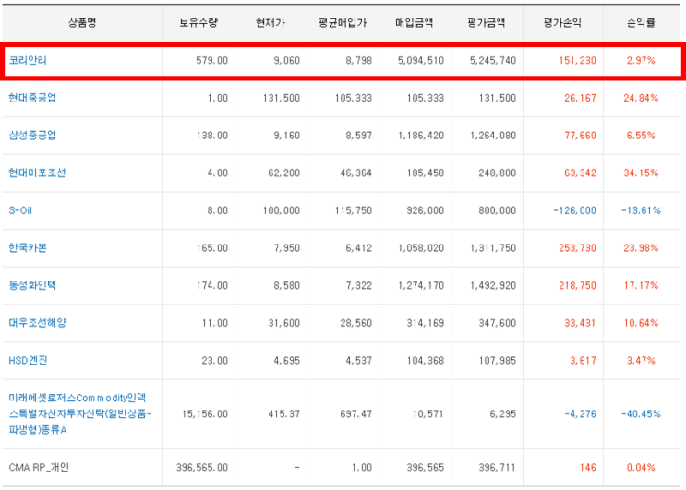Select S-Oil purchase amount 926,000
This screenshot has height=490, width=686.
[x=426, y=211]
